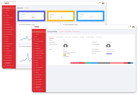Go to Assessment Reports in Assessment Details sidebar
Viewport: 138px width, 95px height.
pyautogui.click(x=39, y=51)
